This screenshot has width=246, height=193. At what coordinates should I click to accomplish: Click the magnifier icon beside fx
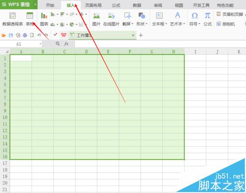coord(58,43)
